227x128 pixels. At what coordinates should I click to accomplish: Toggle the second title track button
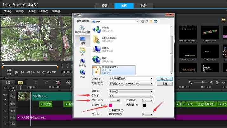12,111
